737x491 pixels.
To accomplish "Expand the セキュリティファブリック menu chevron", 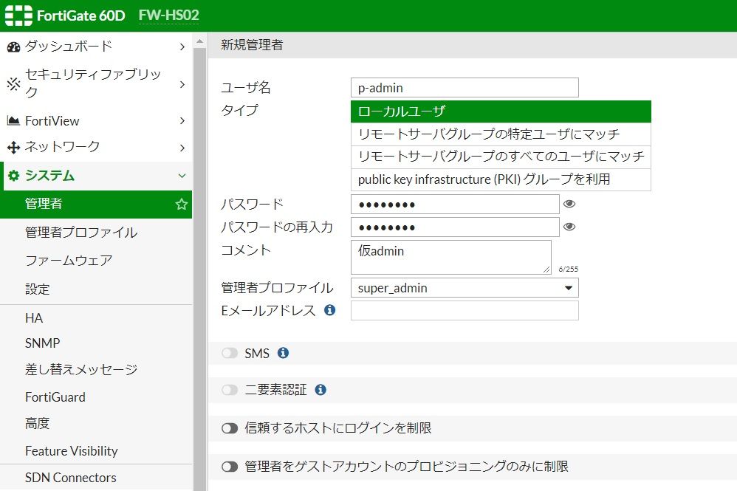I will (182, 84).
